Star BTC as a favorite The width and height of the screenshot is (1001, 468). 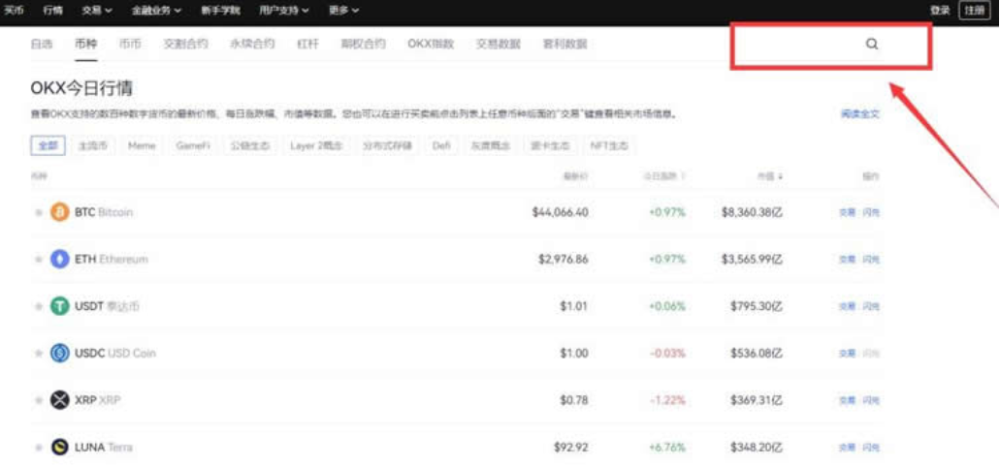click(38, 212)
